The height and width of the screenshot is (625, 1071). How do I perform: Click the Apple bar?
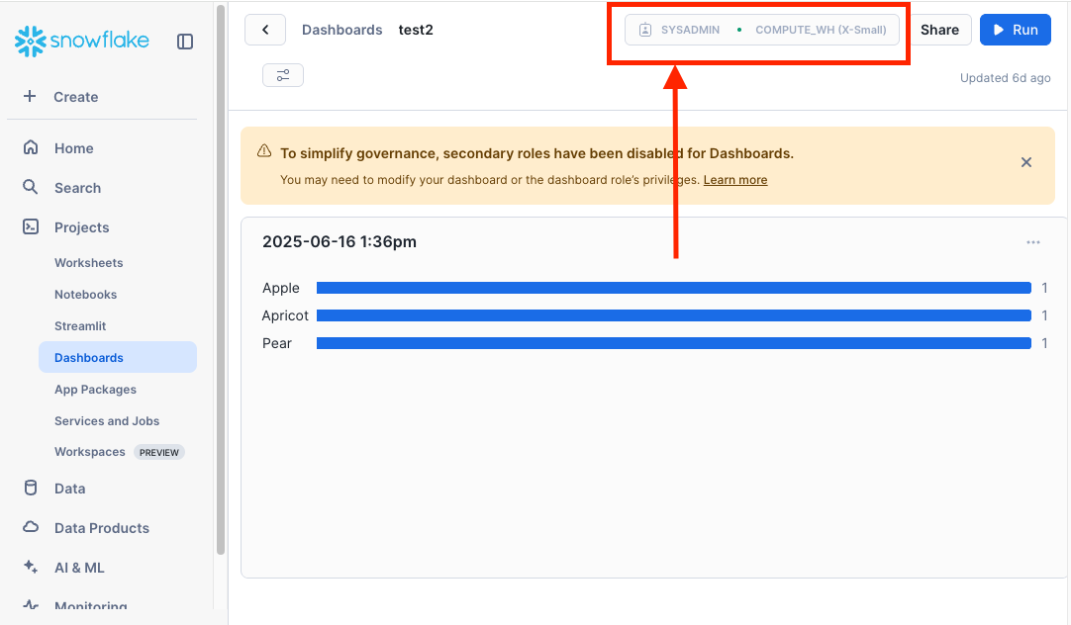[x=673, y=288]
